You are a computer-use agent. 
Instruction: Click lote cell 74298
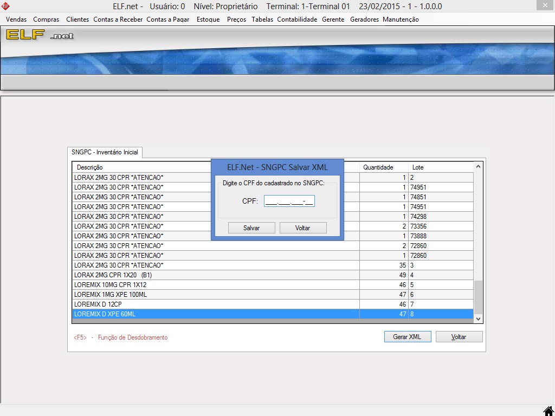point(441,217)
